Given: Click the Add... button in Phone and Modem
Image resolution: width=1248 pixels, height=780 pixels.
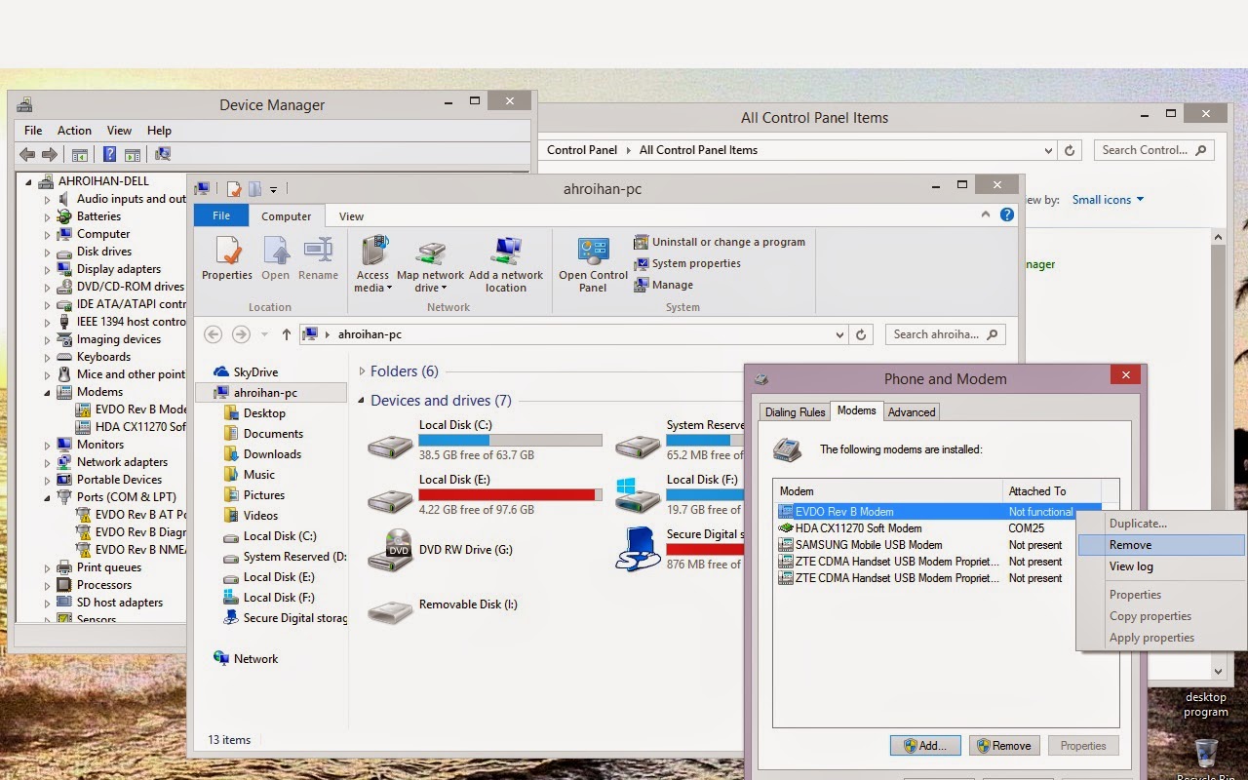Looking at the screenshot, I should [x=925, y=746].
